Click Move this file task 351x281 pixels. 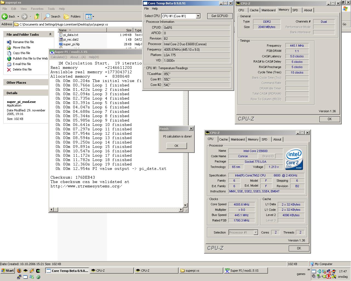pos(21,47)
